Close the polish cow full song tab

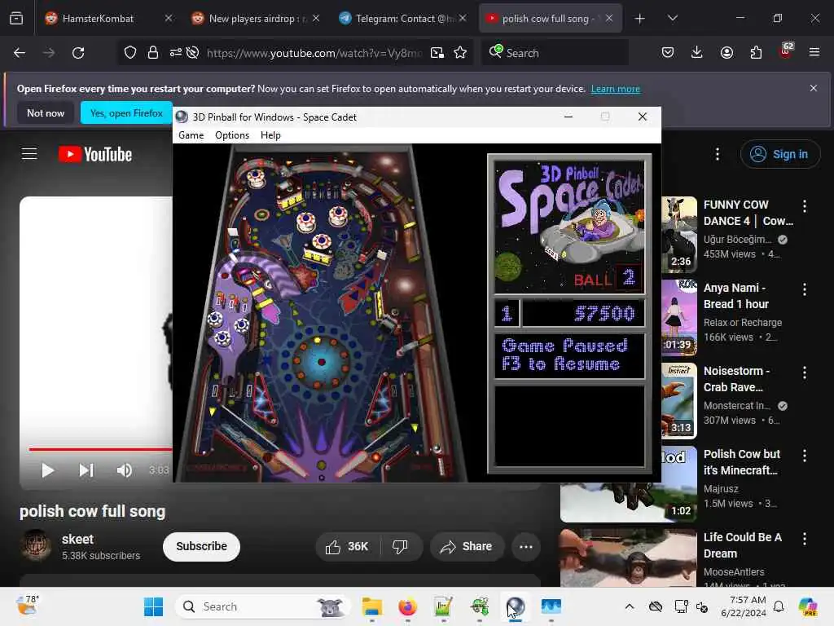click(x=609, y=19)
